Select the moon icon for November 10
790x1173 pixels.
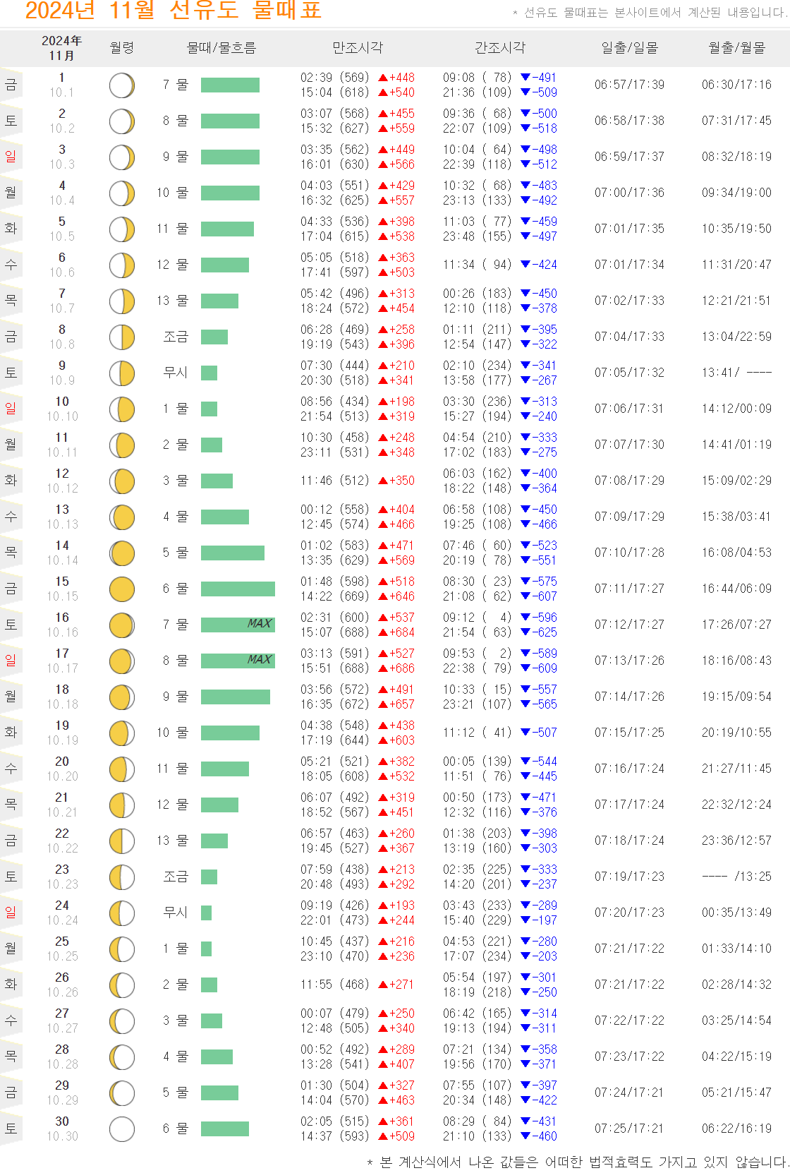pos(122,409)
